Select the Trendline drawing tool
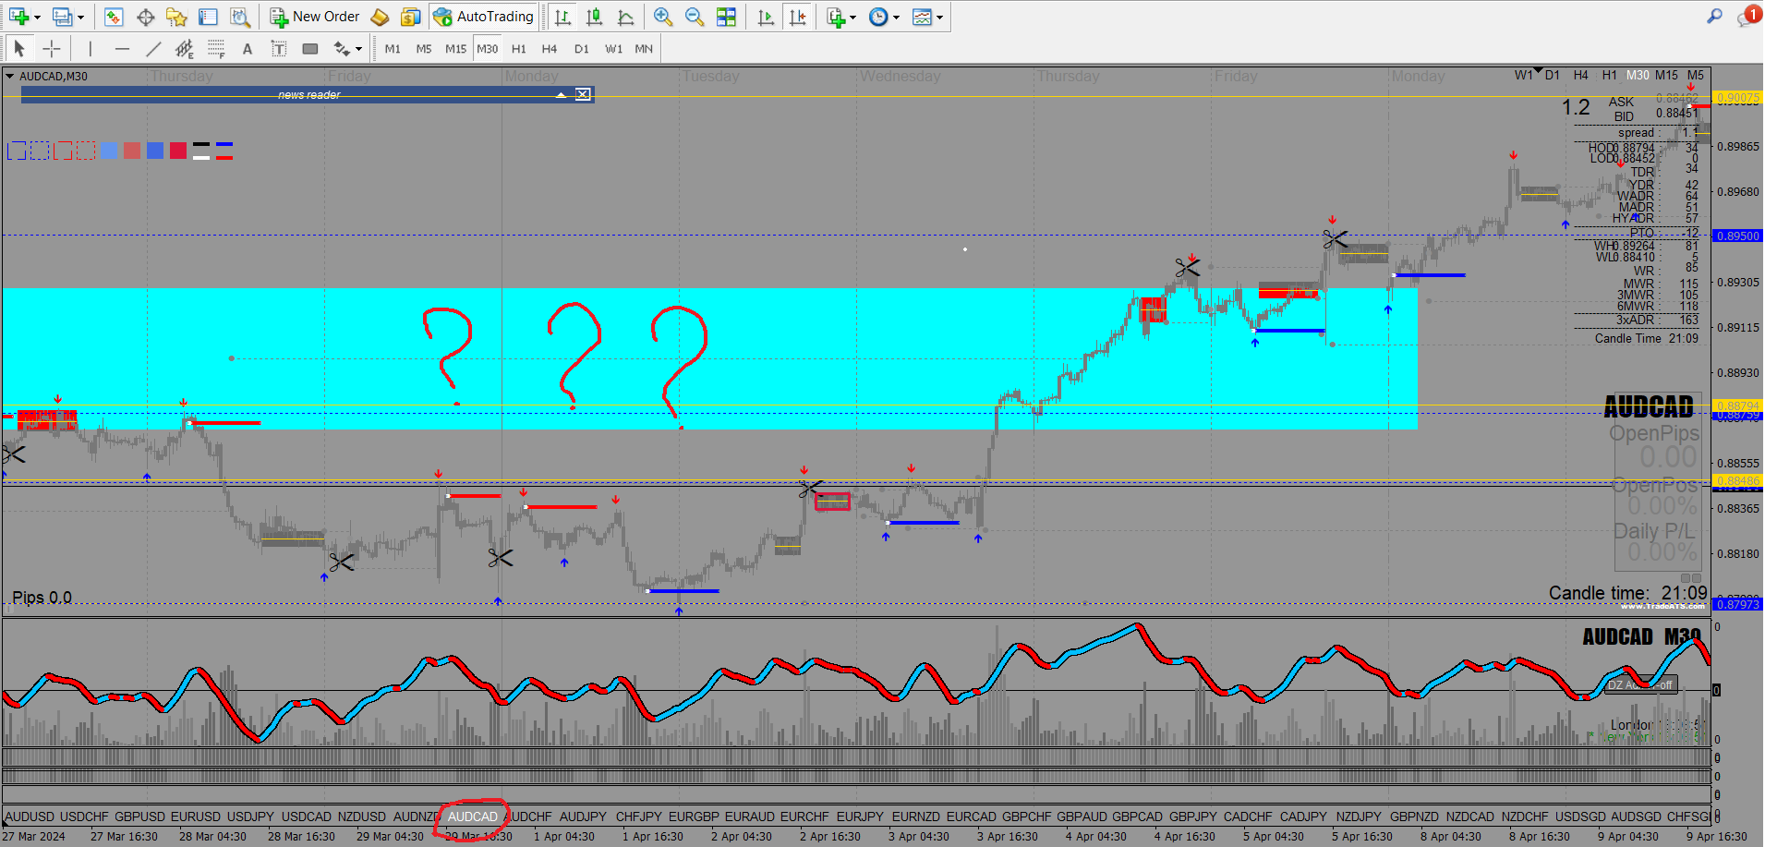This screenshot has height=847, width=1765. tap(153, 49)
